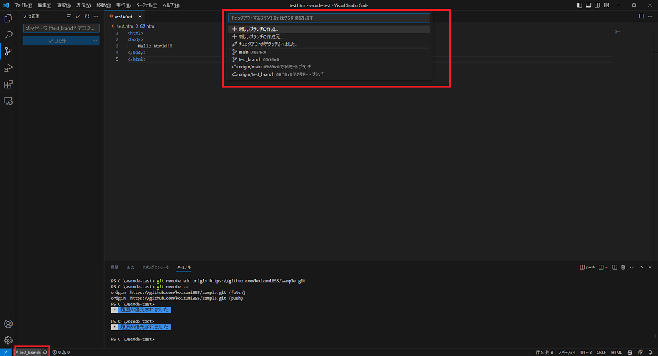Toggle the bottom panel layout button

click(x=588, y=5)
